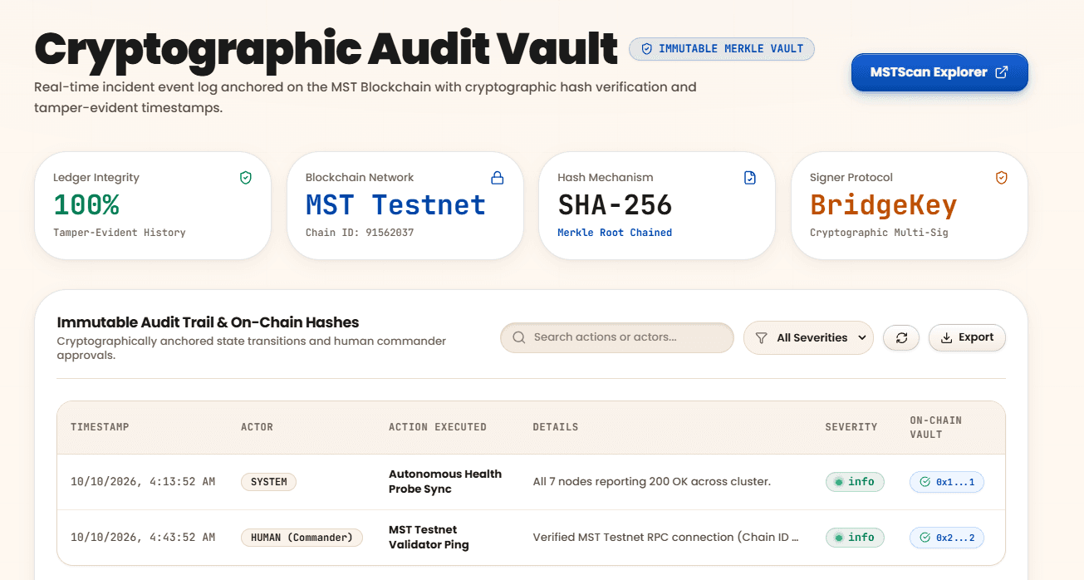Click the Autonomous Health Probe Sync action
This screenshot has height=580, width=1084.
445,481
